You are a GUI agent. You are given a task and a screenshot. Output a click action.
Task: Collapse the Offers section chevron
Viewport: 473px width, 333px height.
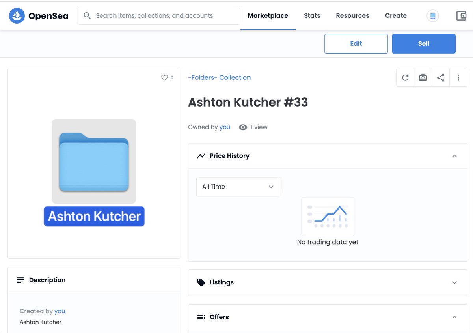pos(454,317)
